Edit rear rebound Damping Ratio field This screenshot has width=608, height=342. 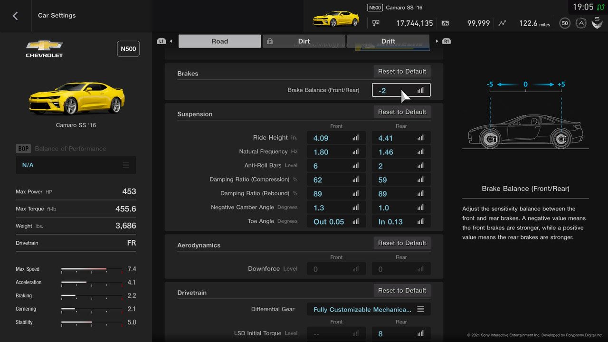point(401,194)
